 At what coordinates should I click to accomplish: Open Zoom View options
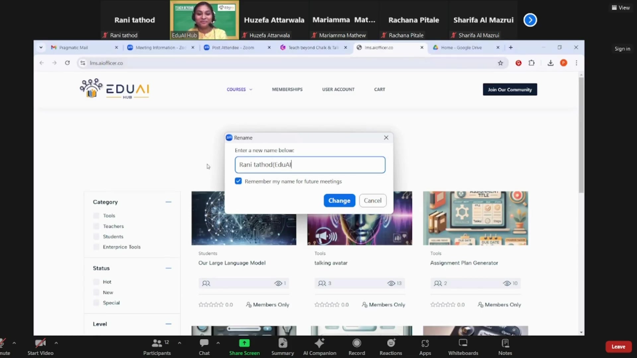pyautogui.click(x=621, y=8)
